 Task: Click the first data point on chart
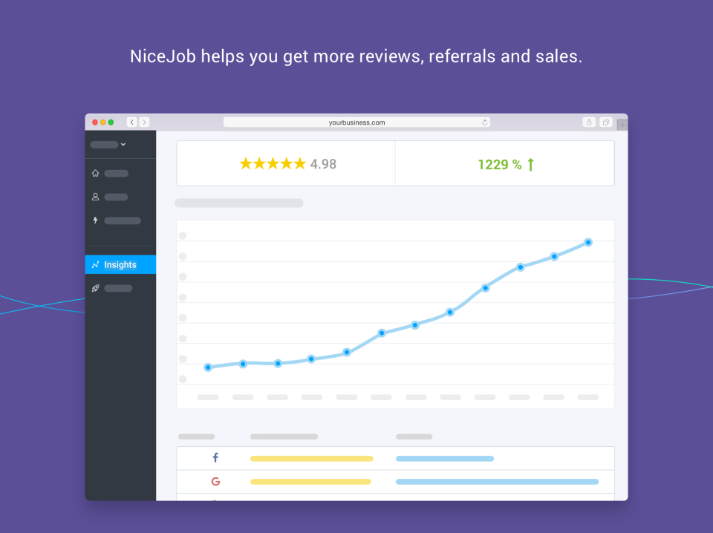(208, 367)
